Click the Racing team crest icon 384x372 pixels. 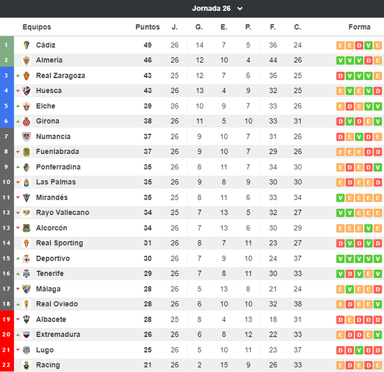coord(26,365)
